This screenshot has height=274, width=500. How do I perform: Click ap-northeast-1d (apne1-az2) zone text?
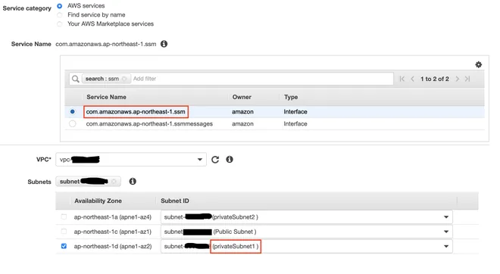(113, 246)
